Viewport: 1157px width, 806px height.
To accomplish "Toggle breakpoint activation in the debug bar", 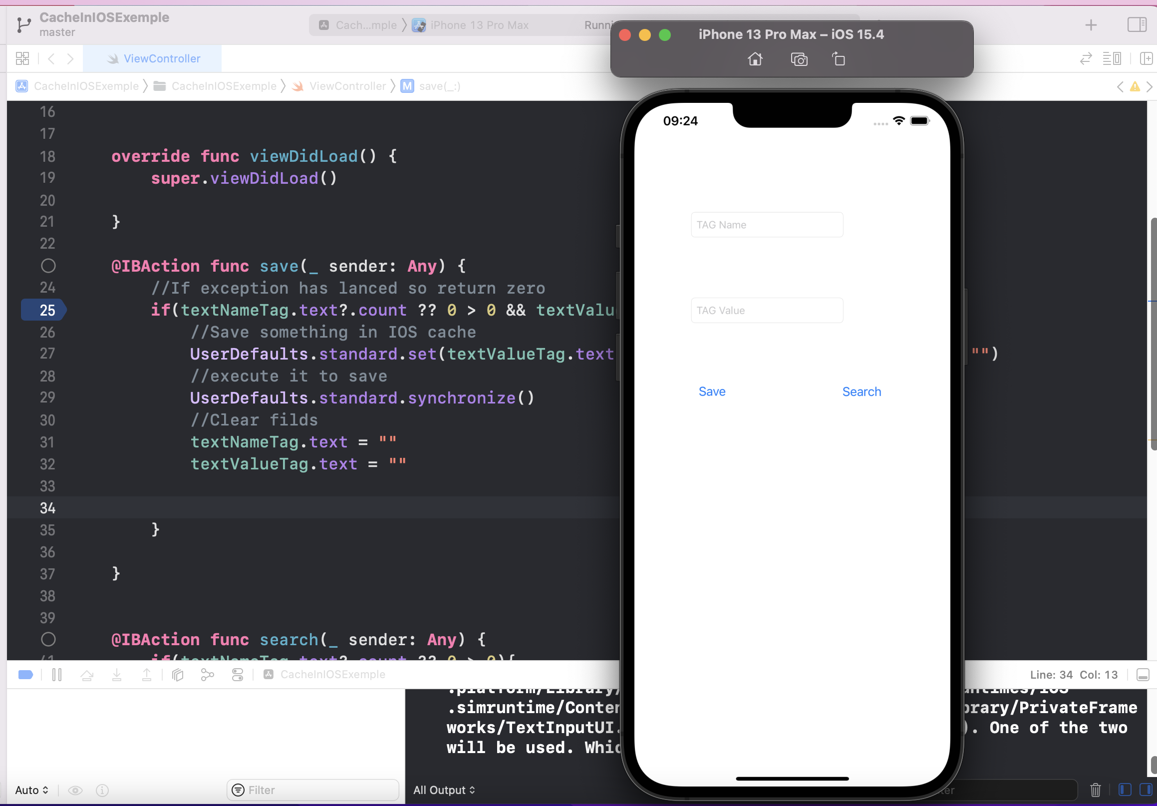I will click(x=25, y=675).
